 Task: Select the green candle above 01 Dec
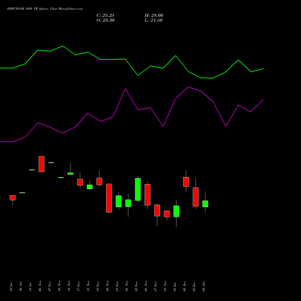tap(176, 211)
